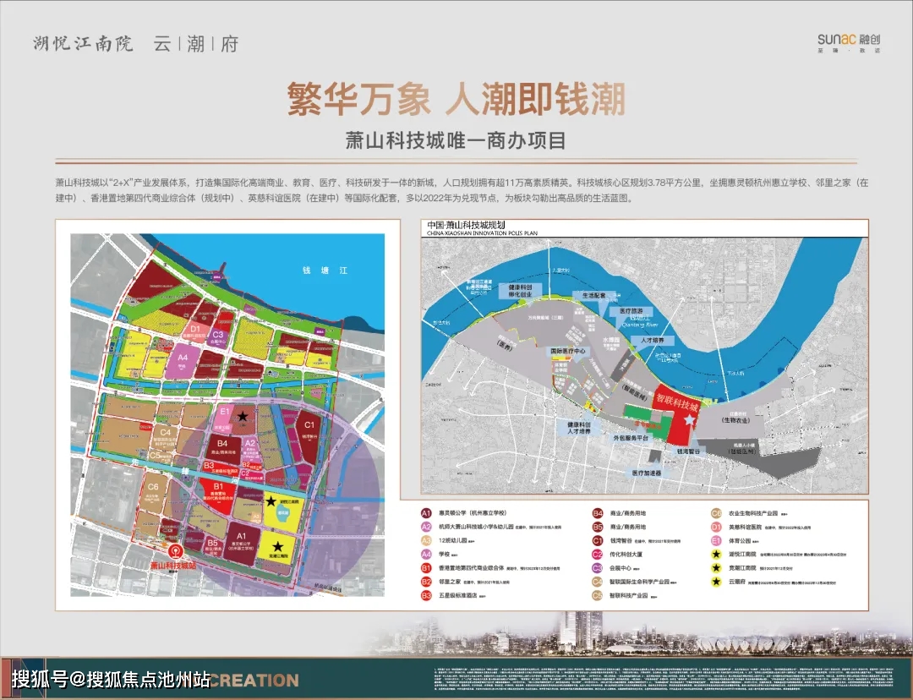
Task: Click the 传化科创大厦 legend text
Action: click(626, 555)
